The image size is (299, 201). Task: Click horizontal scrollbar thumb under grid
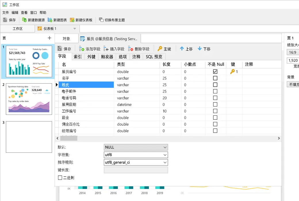[x=69, y=138]
